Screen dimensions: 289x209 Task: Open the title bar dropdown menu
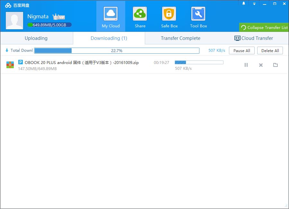(254, 4)
